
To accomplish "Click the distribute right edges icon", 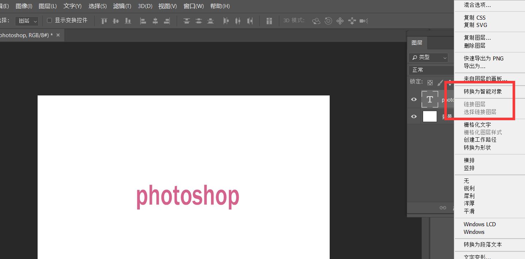I will [x=250, y=21].
